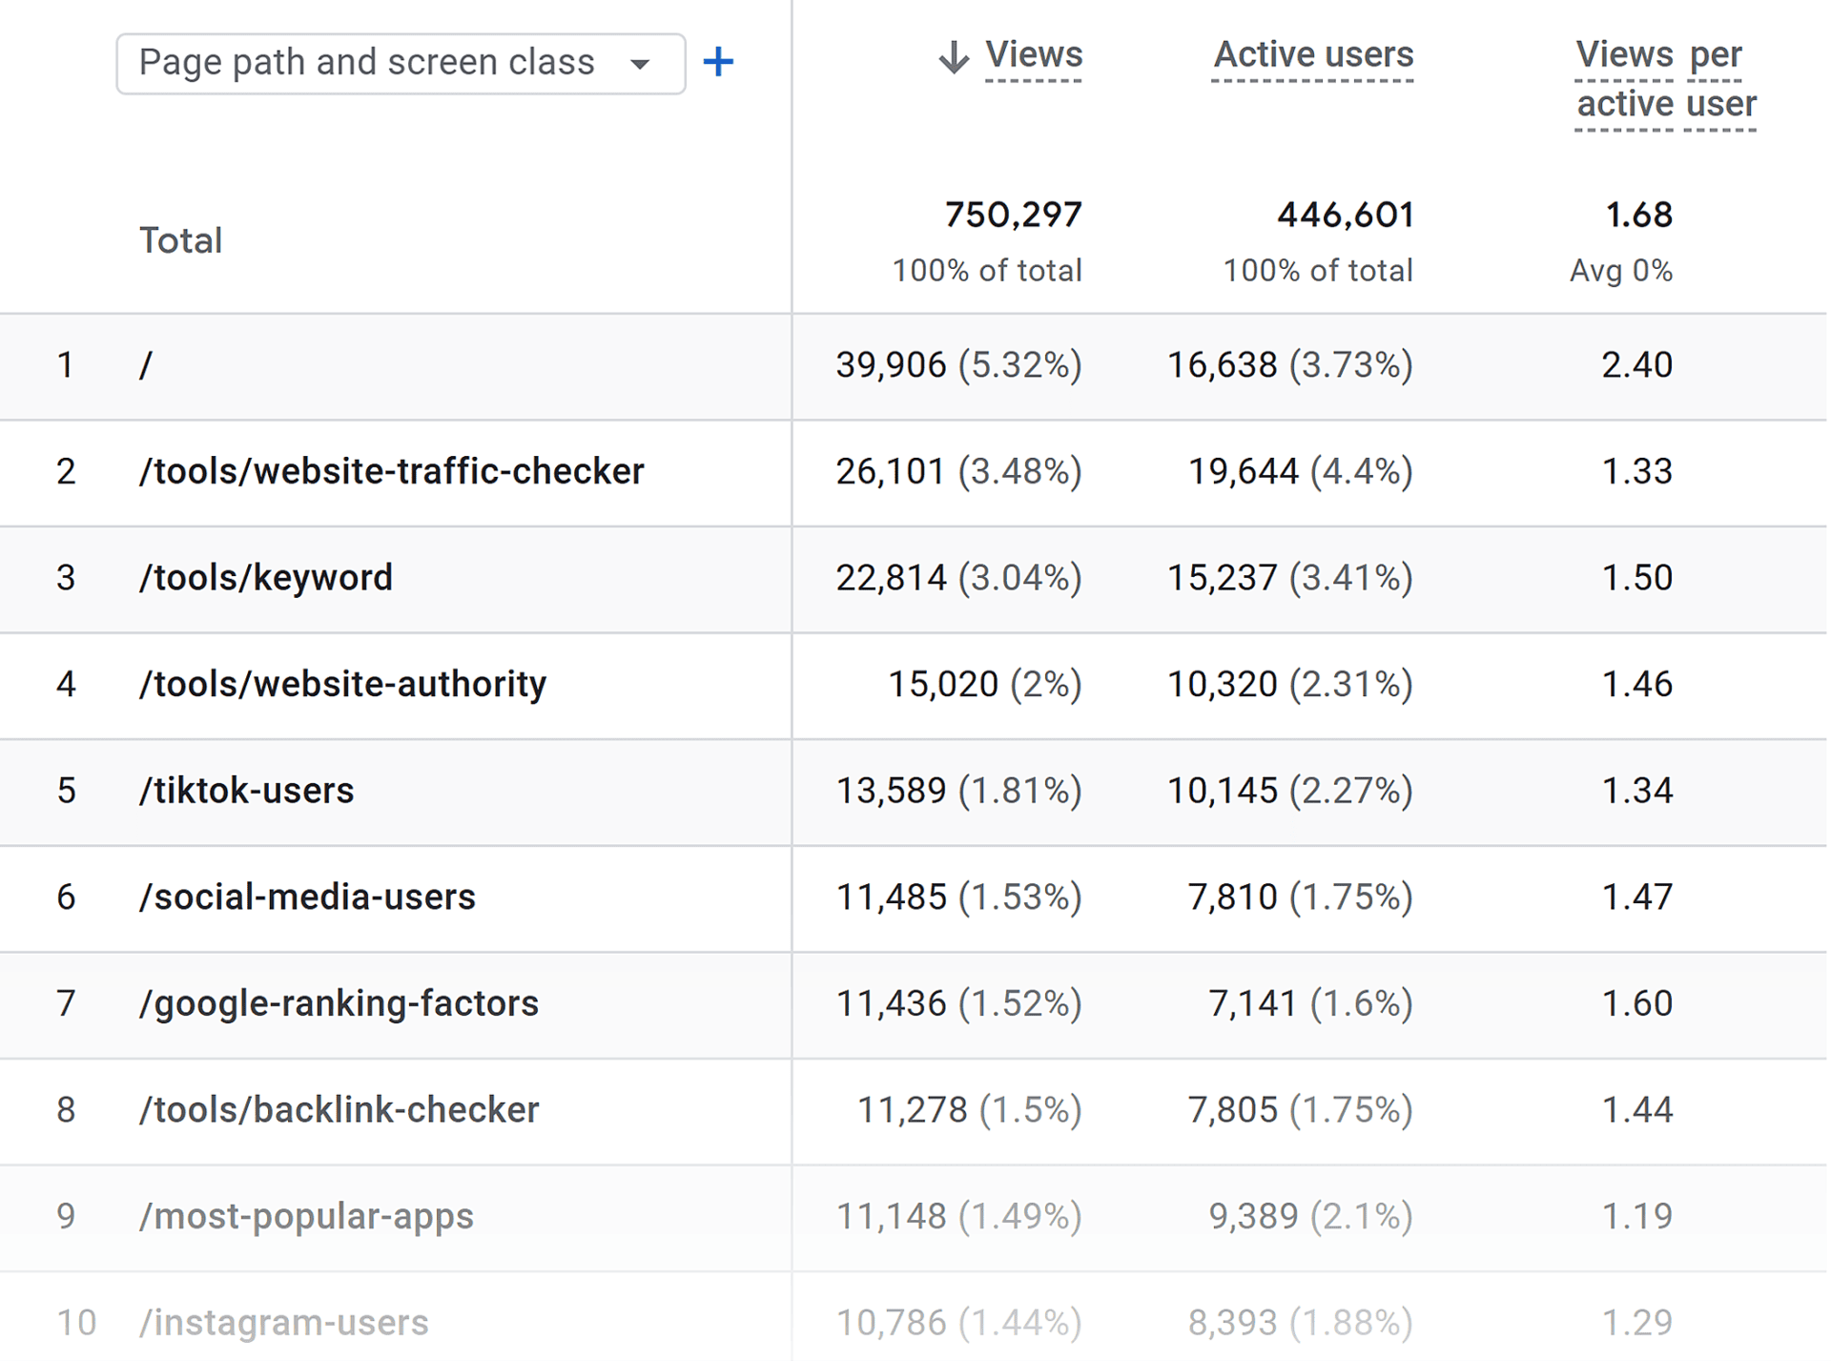
Task: Click the /tools/backlink-checker page path
Action: pyautogui.click(x=339, y=1109)
